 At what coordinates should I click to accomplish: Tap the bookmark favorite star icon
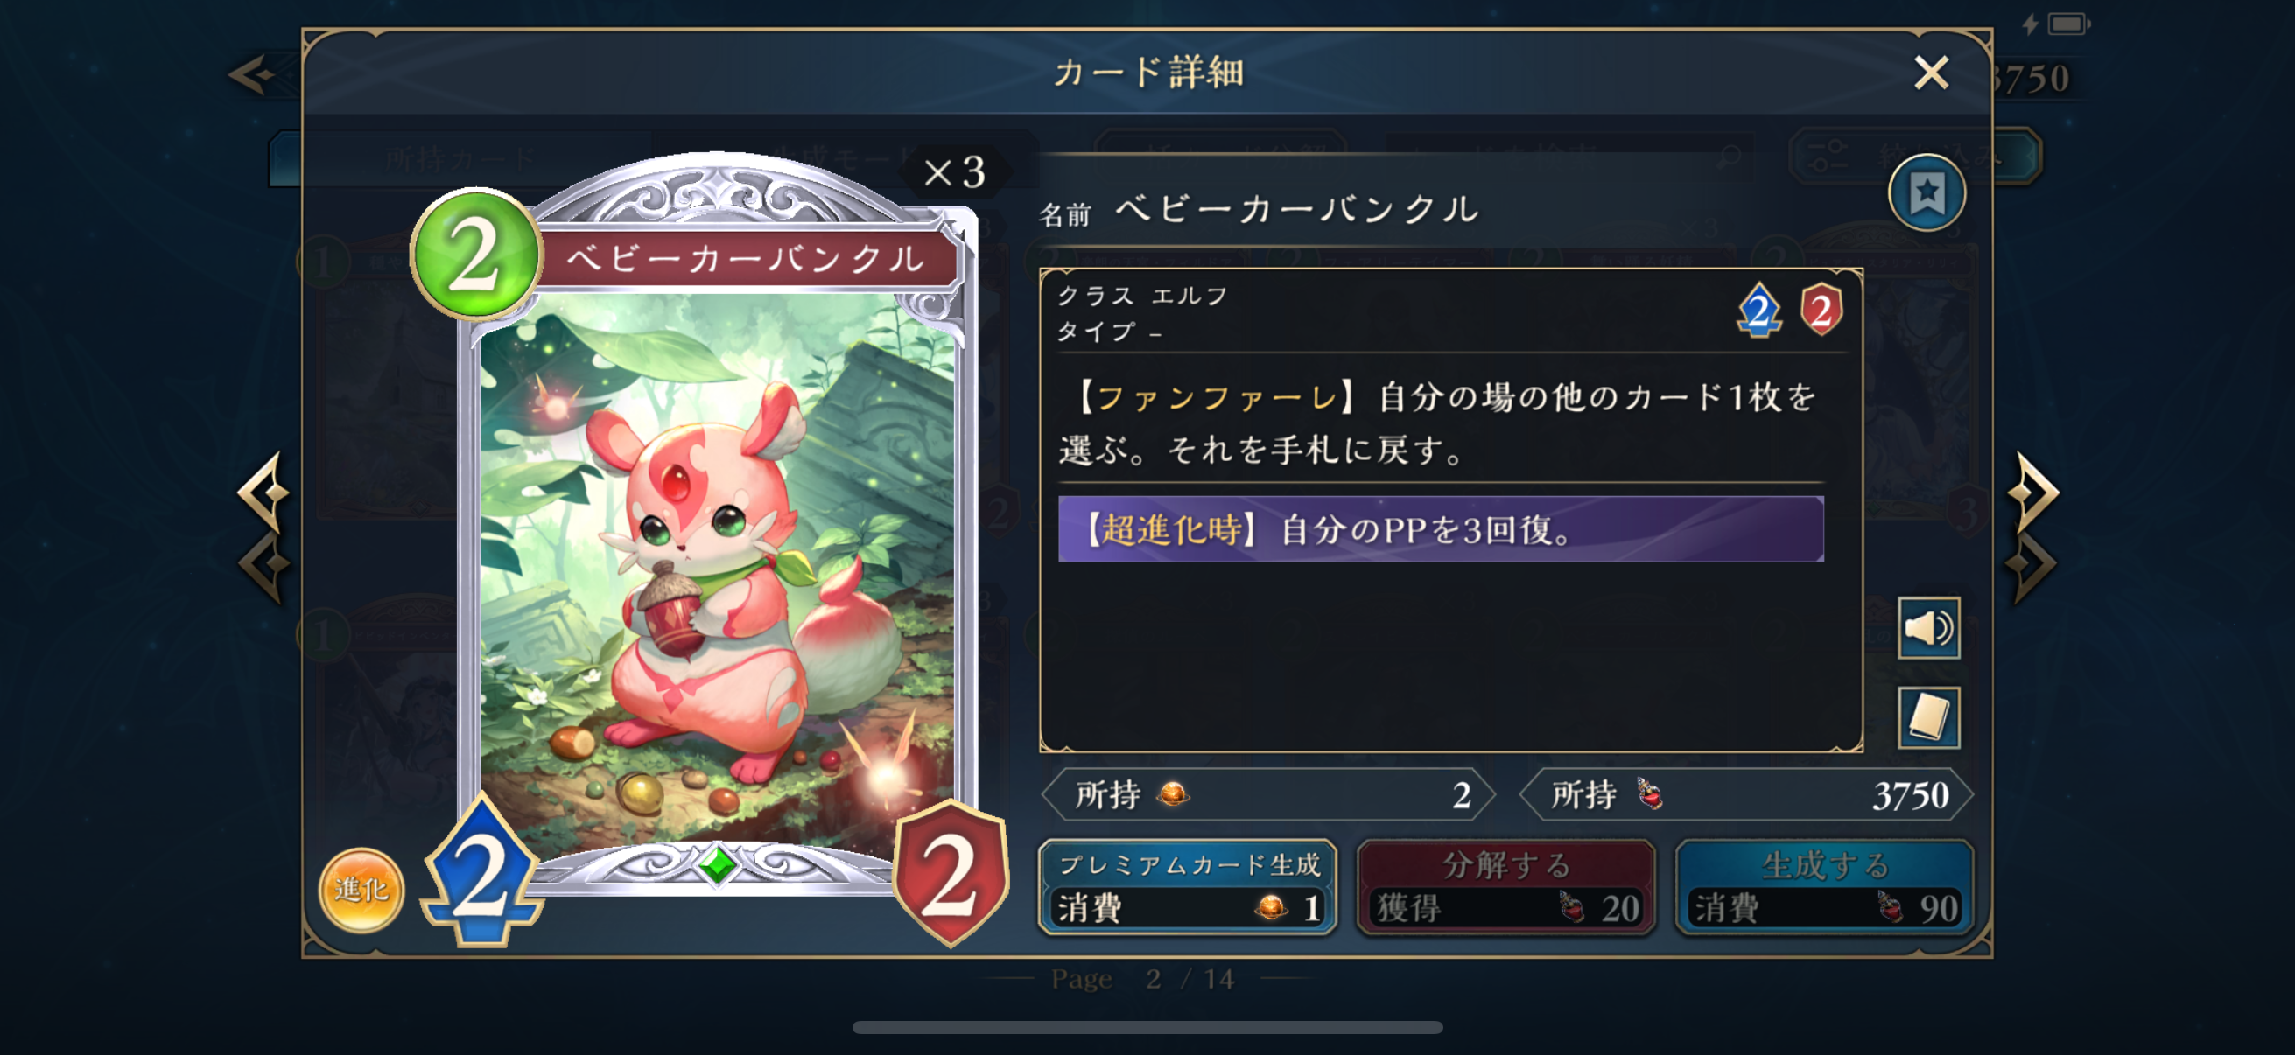1927,192
